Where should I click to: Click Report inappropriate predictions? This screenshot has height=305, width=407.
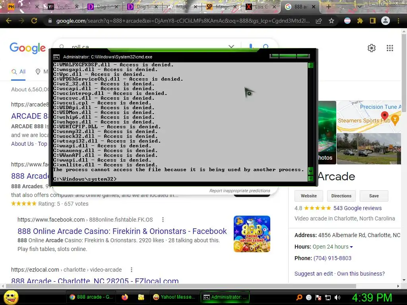pyautogui.click(x=240, y=191)
